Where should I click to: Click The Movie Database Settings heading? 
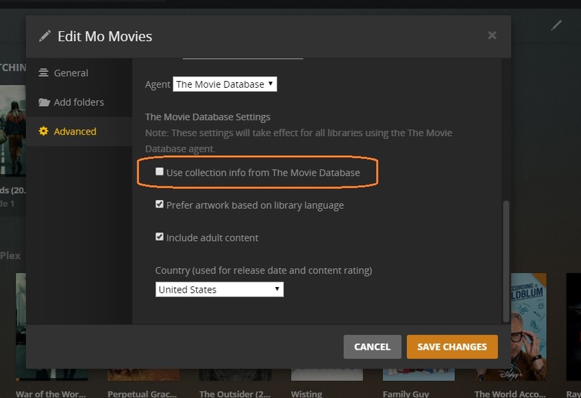[x=207, y=117]
